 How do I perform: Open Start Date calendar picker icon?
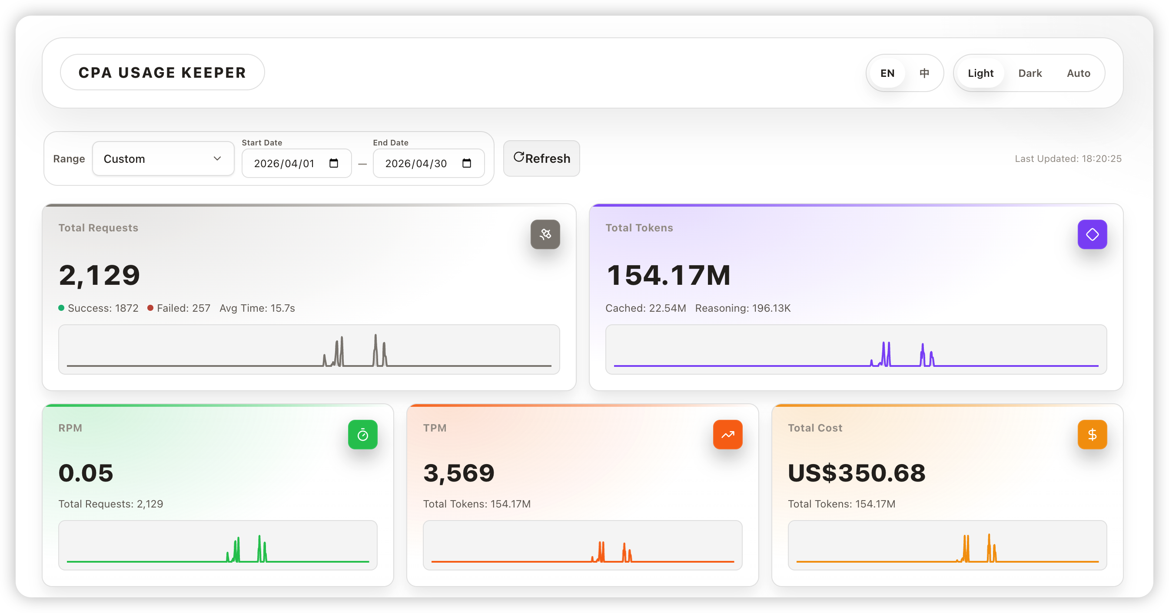334,163
